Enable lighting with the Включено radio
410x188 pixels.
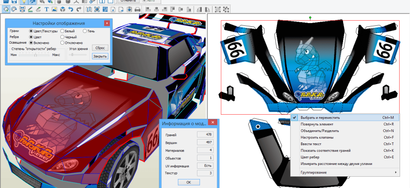31,43
